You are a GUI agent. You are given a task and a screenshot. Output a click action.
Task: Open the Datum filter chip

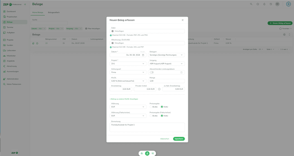(38, 28)
